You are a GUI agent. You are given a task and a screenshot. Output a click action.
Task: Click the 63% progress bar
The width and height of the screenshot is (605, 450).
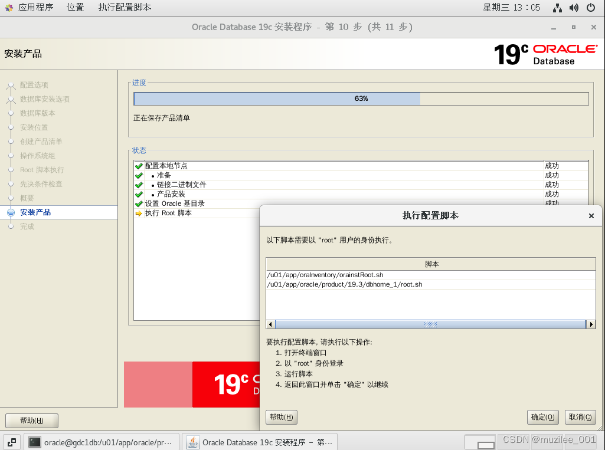(361, 98)
